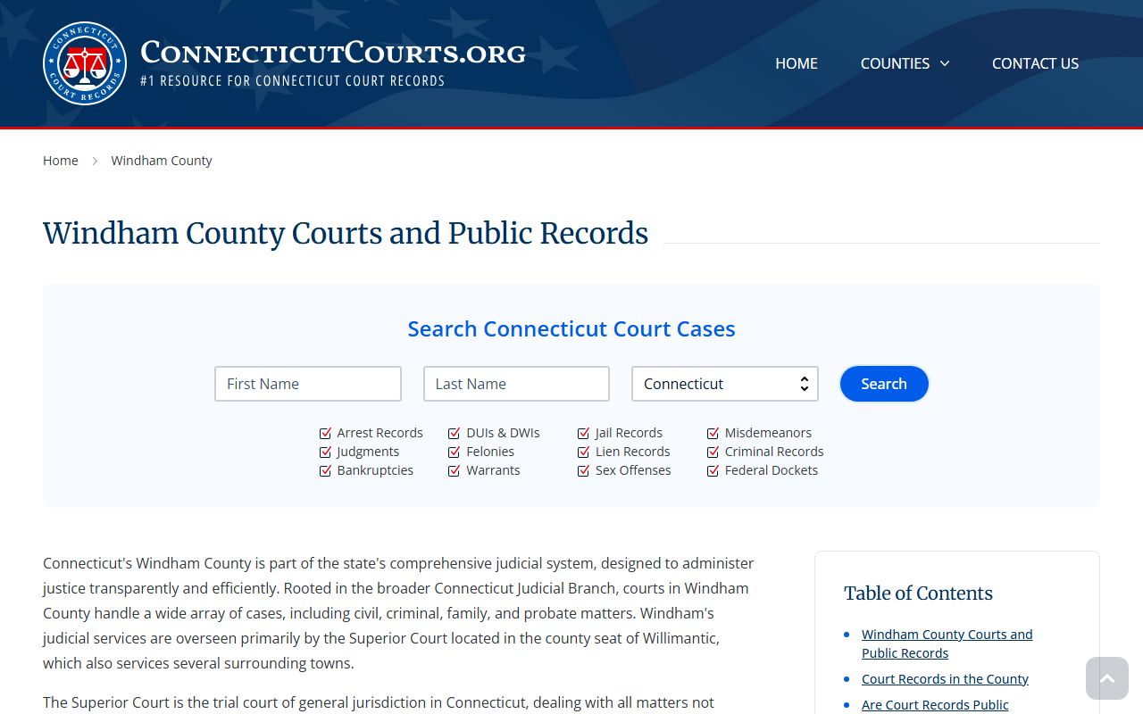Open the ConnecticutCourts.org site title
Image resolution: width=1143 pixels, height=714 pixels.
pos(333,53)
